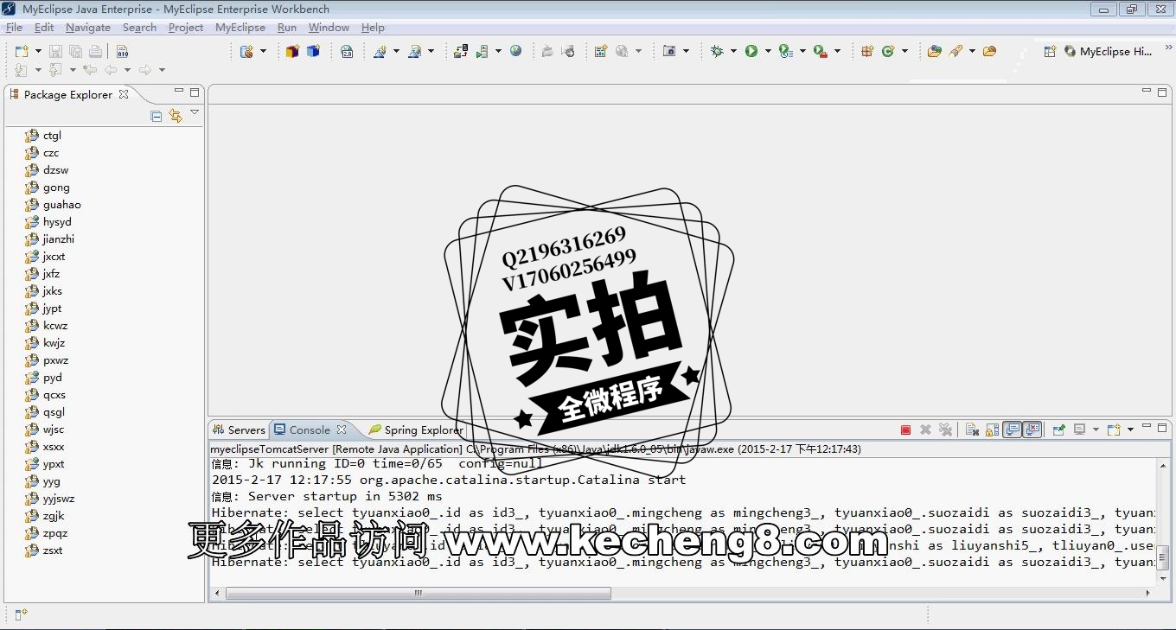Open the Project menu
The image size is (1176, 630).
click(x=186, y=28)
